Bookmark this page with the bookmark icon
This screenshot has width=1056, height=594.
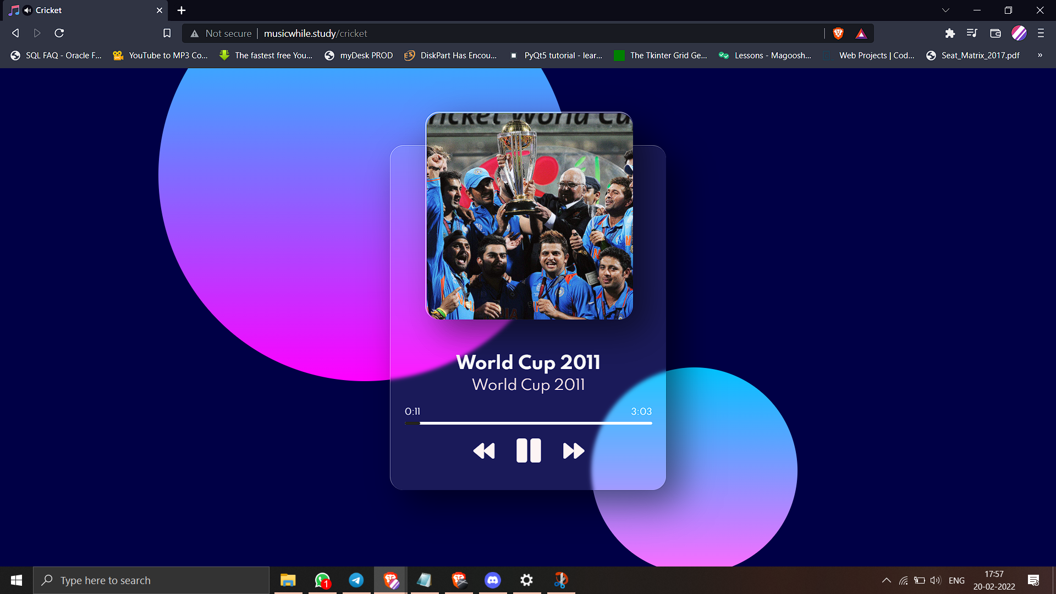pos(167,34)
